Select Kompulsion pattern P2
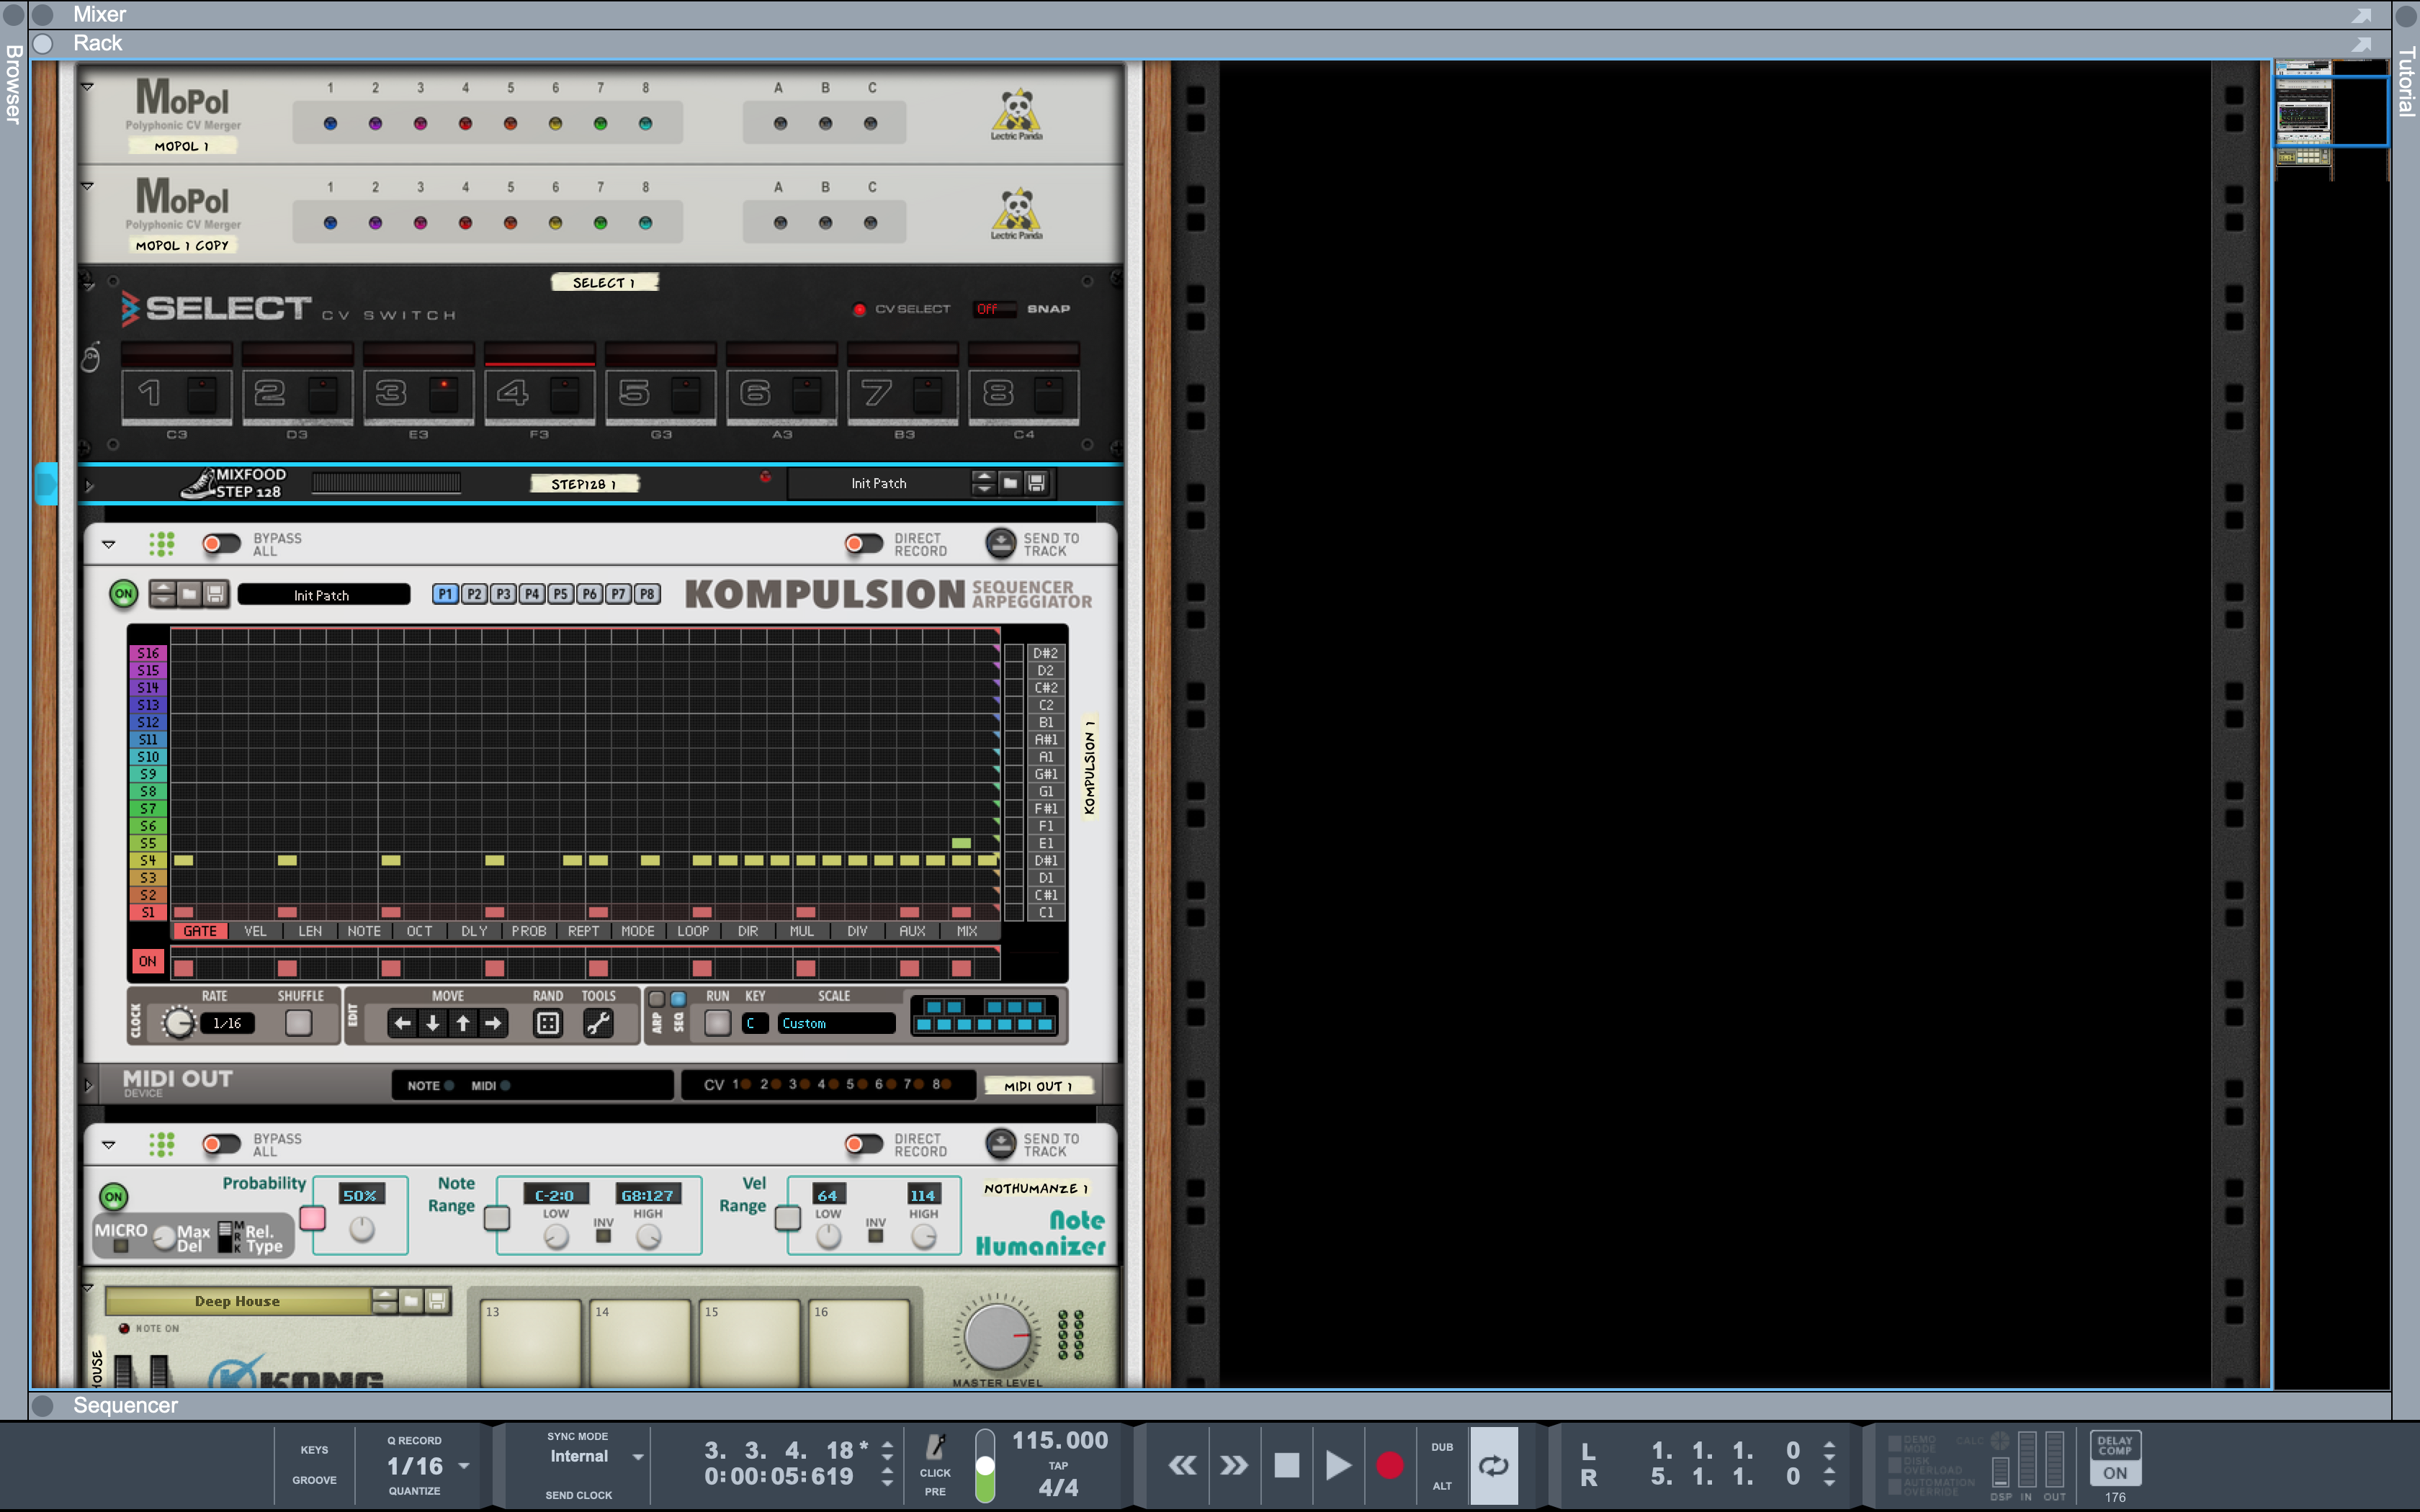The width and height of the screenshot is (2420, 1512). coord(474,594)
